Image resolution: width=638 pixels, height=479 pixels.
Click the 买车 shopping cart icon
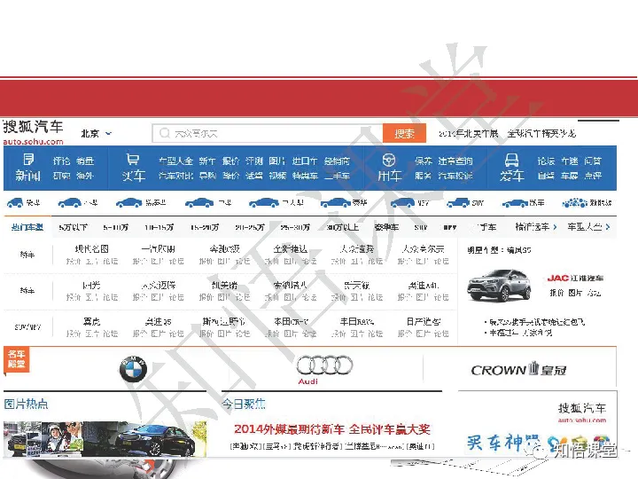(x=133, y=160)
